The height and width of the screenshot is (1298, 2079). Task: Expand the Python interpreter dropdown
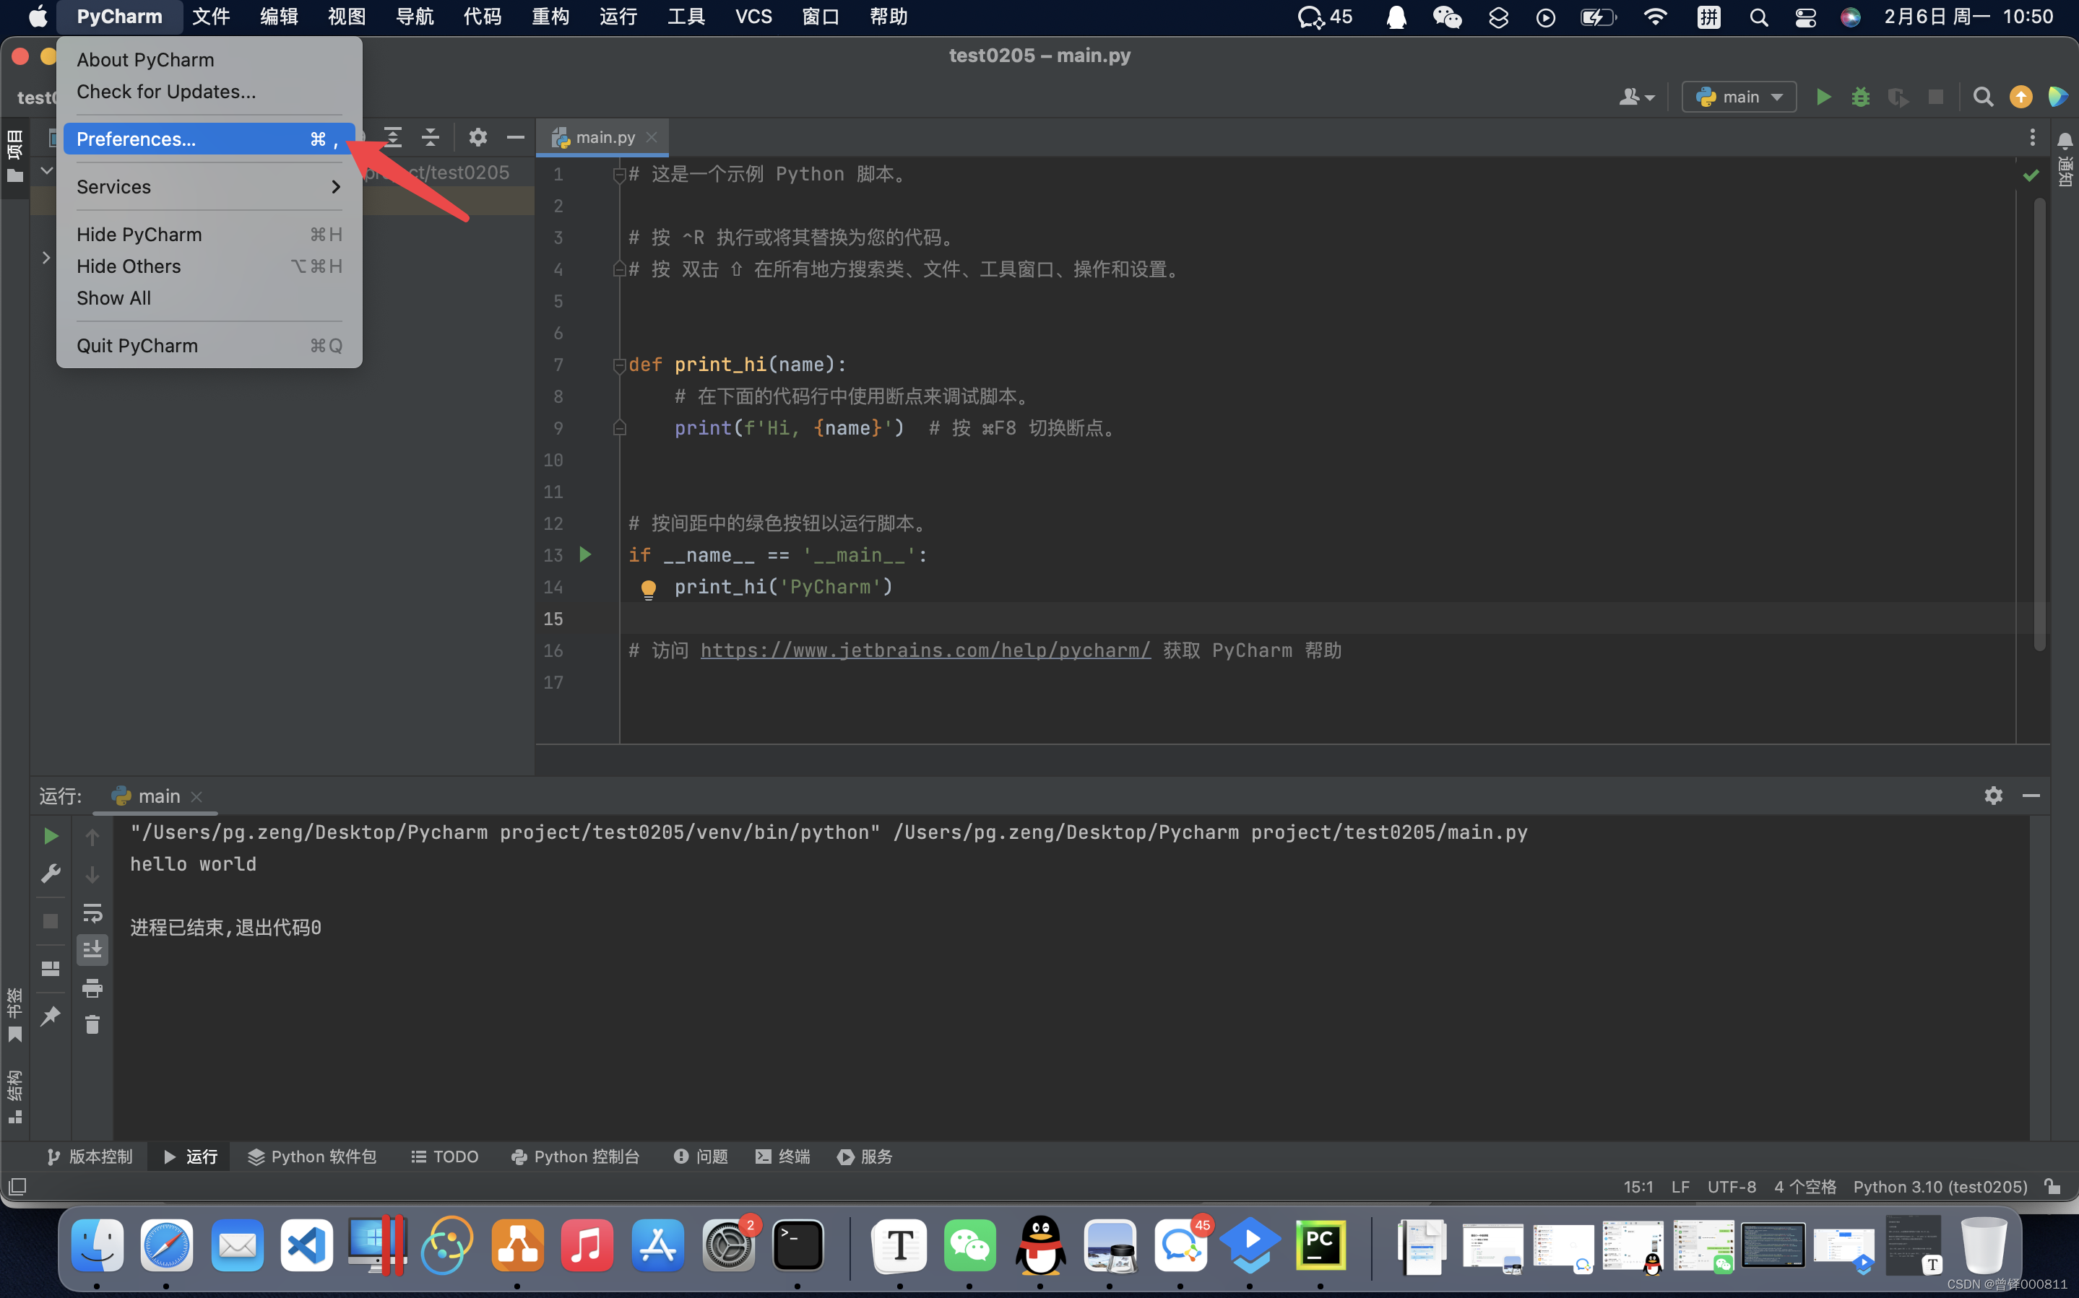[1938, 1186]
